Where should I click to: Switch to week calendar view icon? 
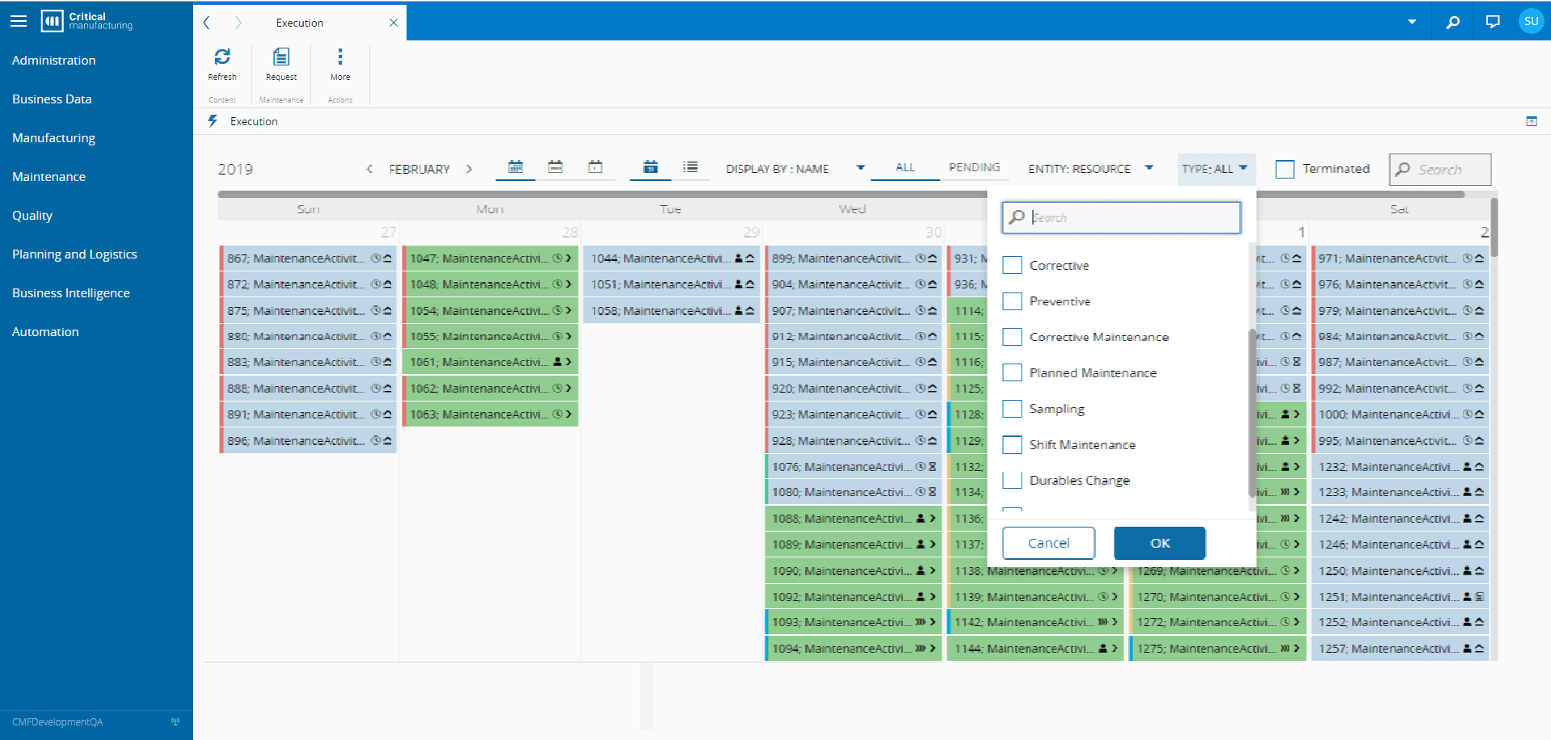[555, 167]
